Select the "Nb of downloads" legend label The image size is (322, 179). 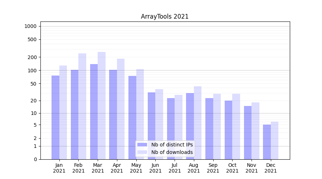pos(172,152)
